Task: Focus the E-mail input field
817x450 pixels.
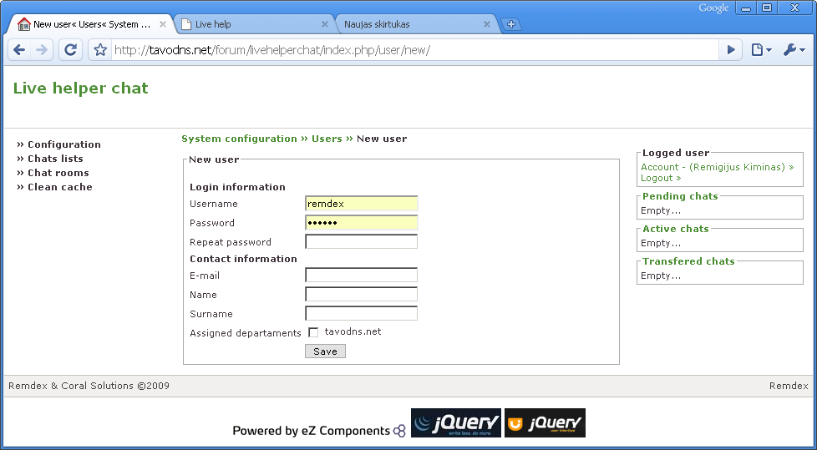Action: click(x=361, y=275)
